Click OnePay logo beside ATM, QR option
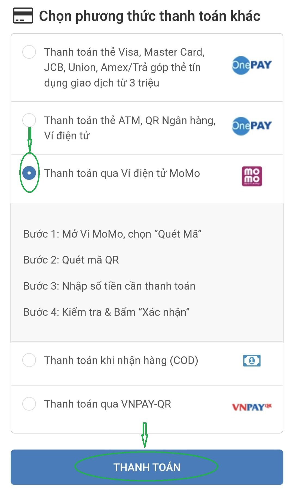 tap(252, 126)
